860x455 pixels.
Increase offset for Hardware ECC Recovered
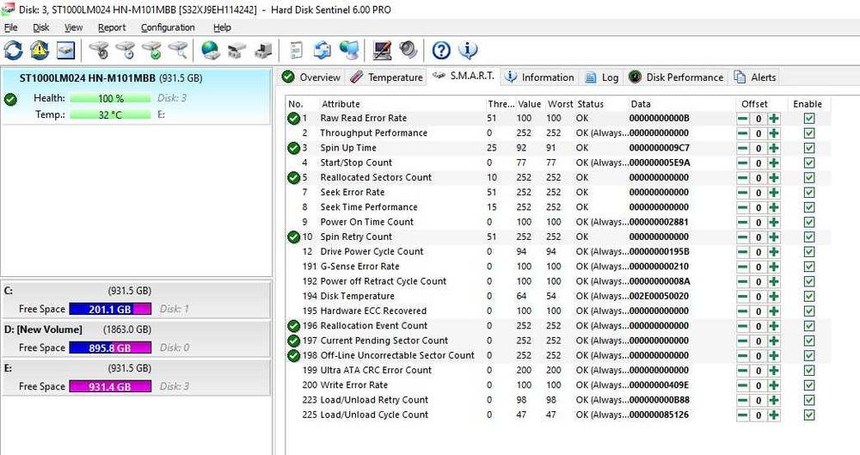coord(774,311)
